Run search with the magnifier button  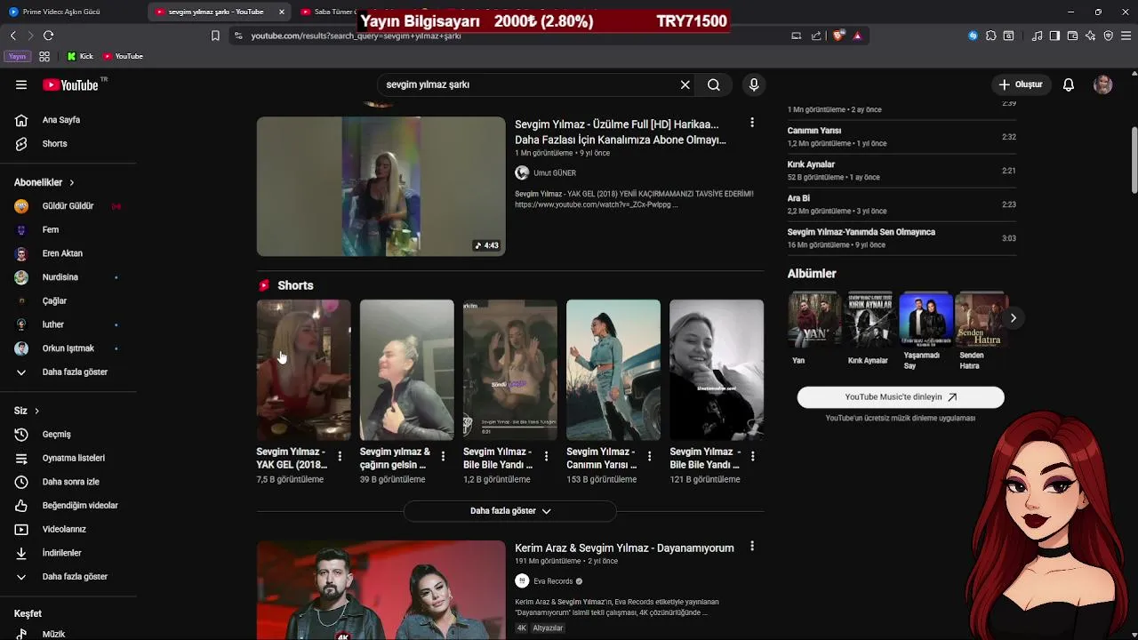point(714,84)
